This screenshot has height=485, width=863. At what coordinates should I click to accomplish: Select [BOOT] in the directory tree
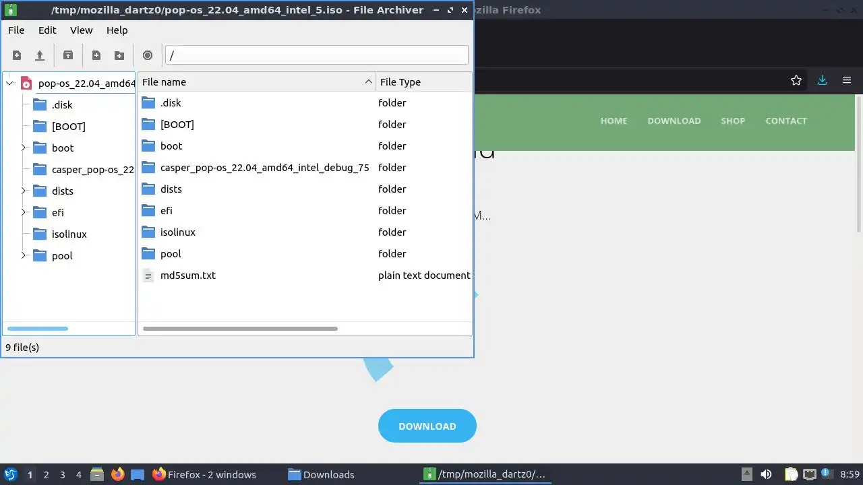coord(69,126)
